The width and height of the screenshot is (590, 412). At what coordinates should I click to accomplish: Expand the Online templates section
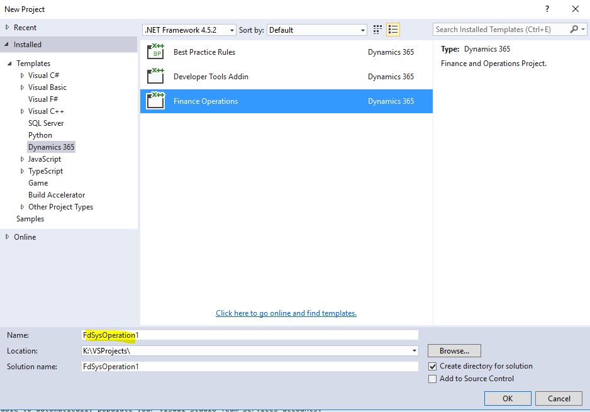[8, 237]
